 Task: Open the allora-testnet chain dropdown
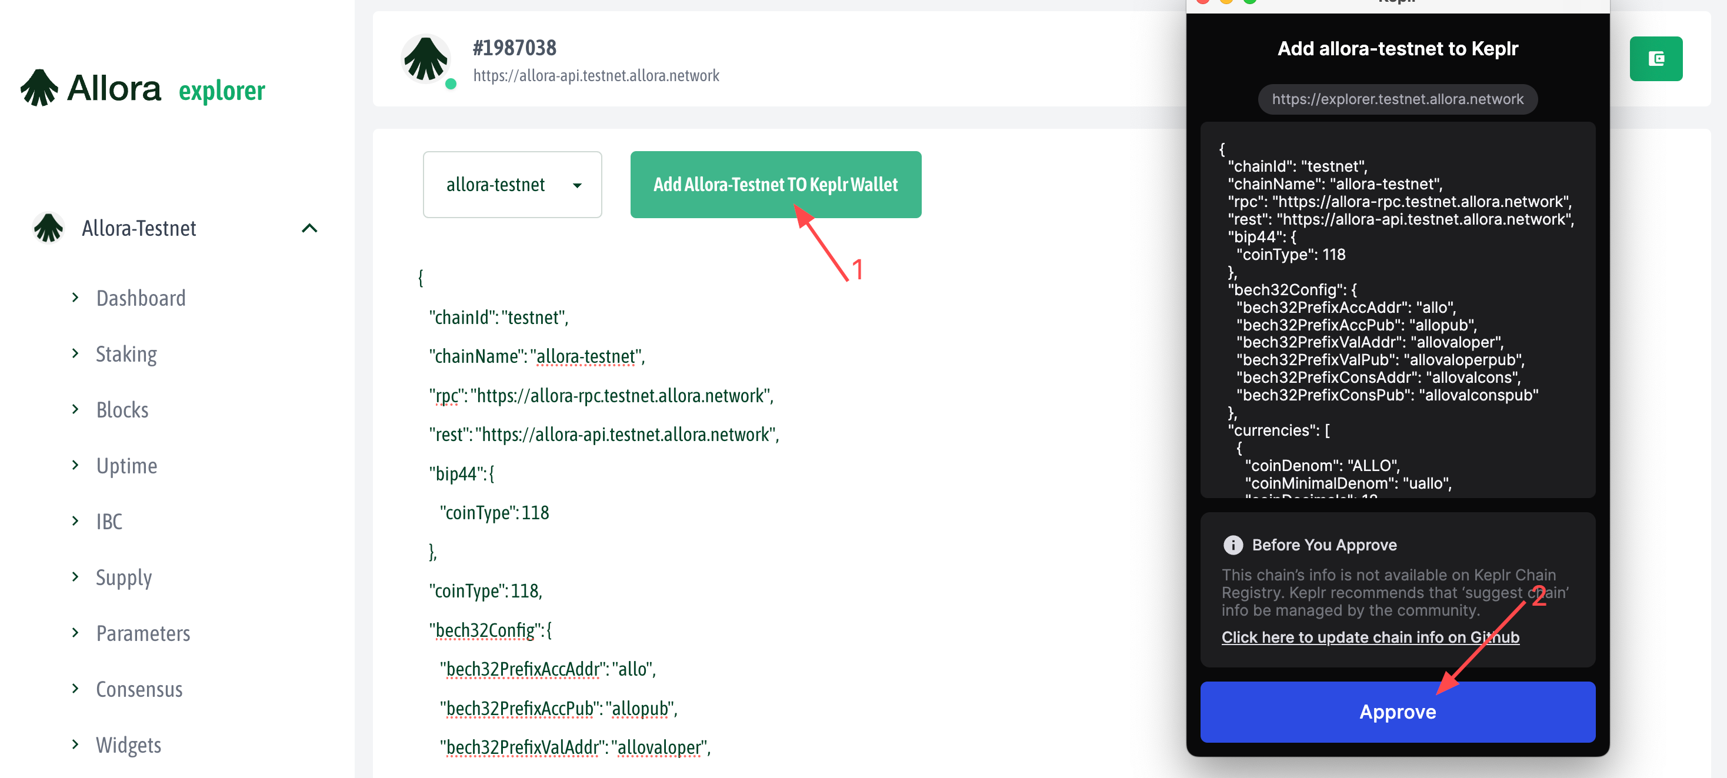(x=512, y=184)
